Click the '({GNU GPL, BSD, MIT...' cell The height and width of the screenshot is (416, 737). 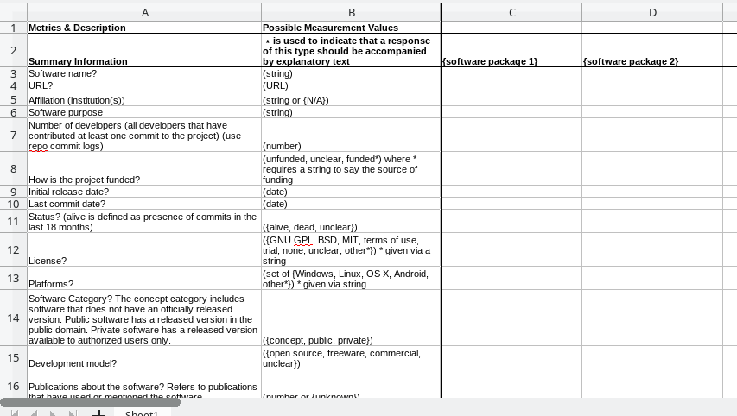coord(351,249)
